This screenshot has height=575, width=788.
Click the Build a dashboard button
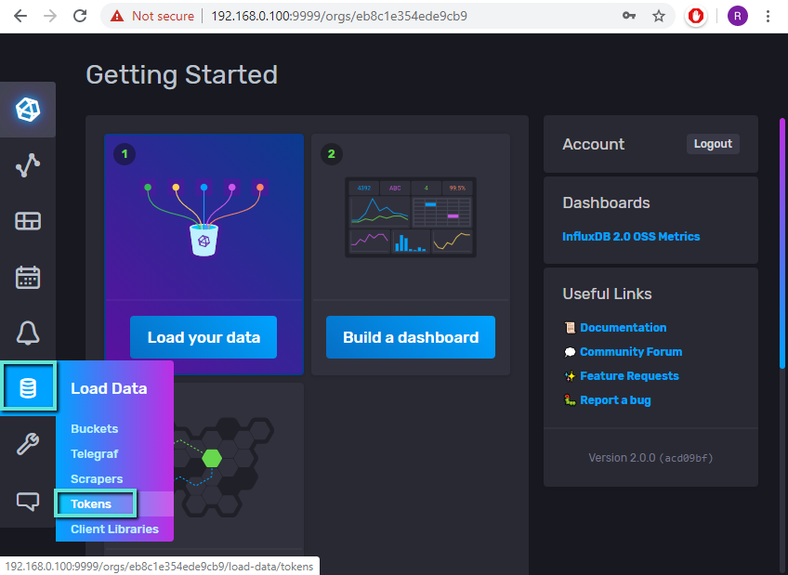[x=411, y=337]
